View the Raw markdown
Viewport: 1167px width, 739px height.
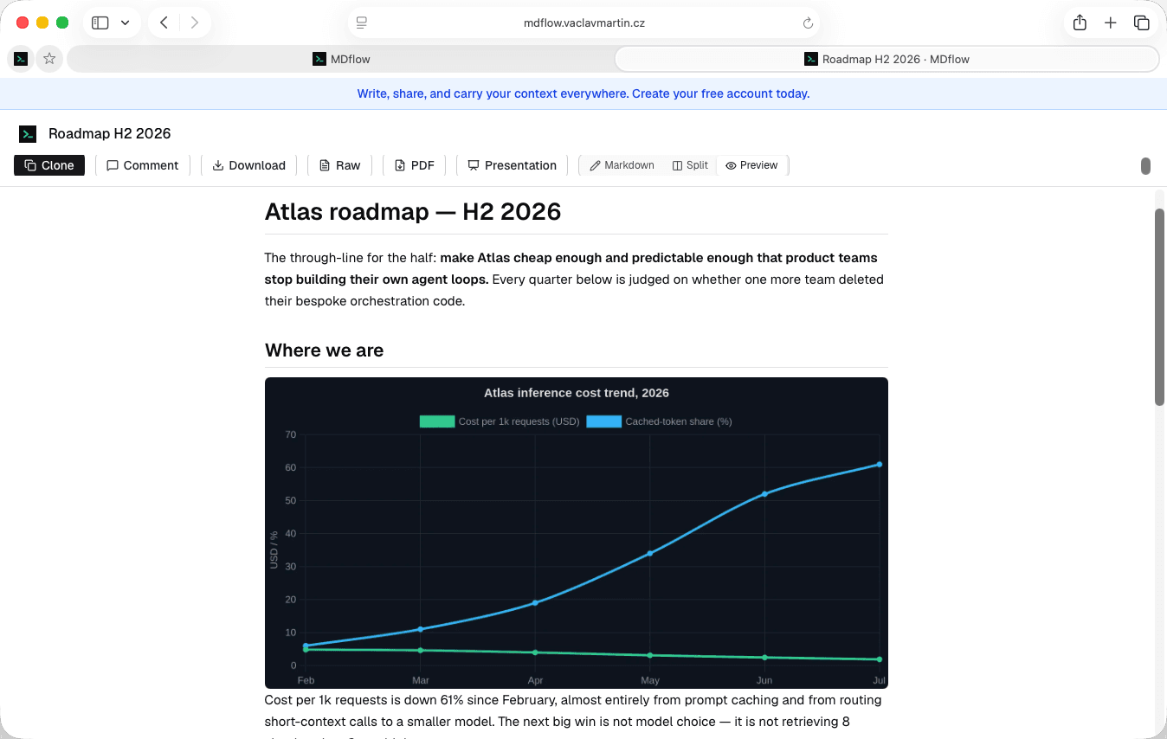[339, 165]
